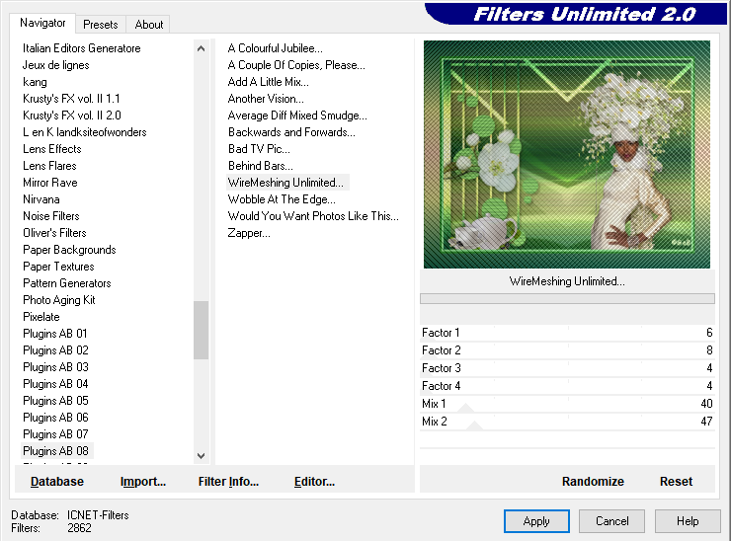Randomize the filter settings
Viewport: 731px width, 541px height.
593,482
